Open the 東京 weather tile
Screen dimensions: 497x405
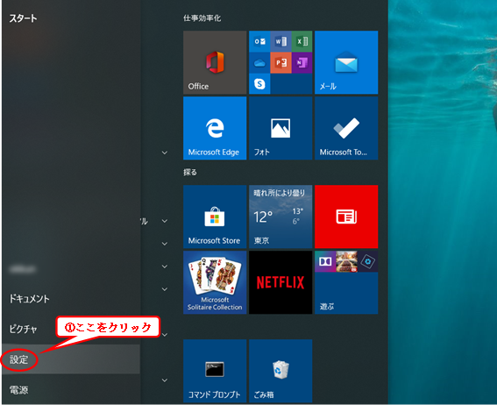[280, 217]
